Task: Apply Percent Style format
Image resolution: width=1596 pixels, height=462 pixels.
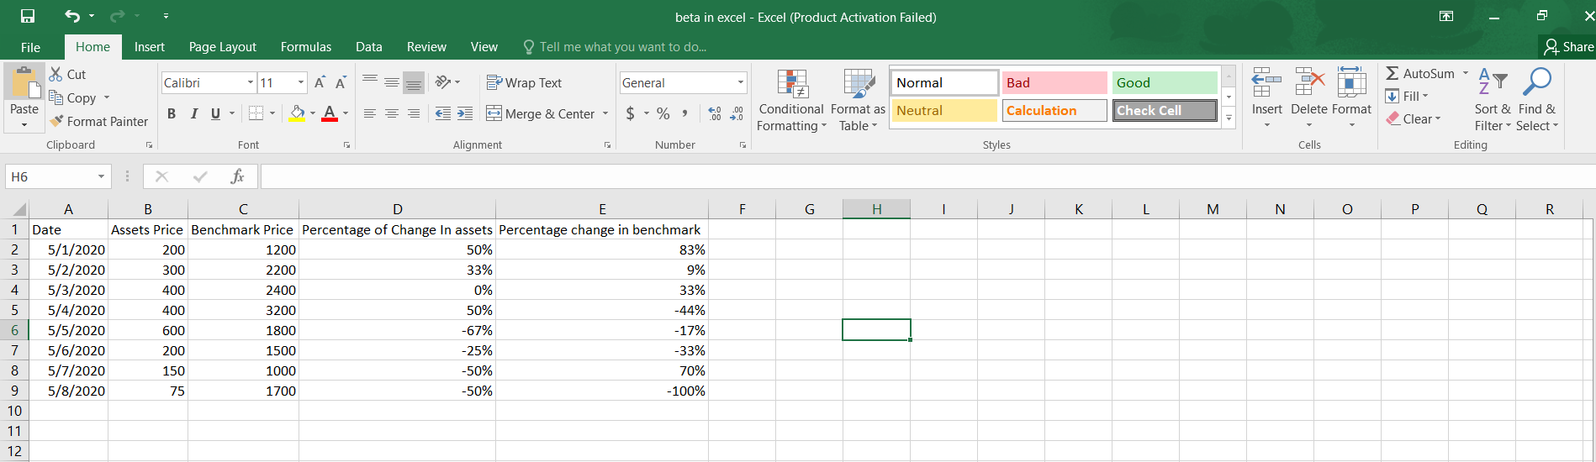Action: pos(663,113)
